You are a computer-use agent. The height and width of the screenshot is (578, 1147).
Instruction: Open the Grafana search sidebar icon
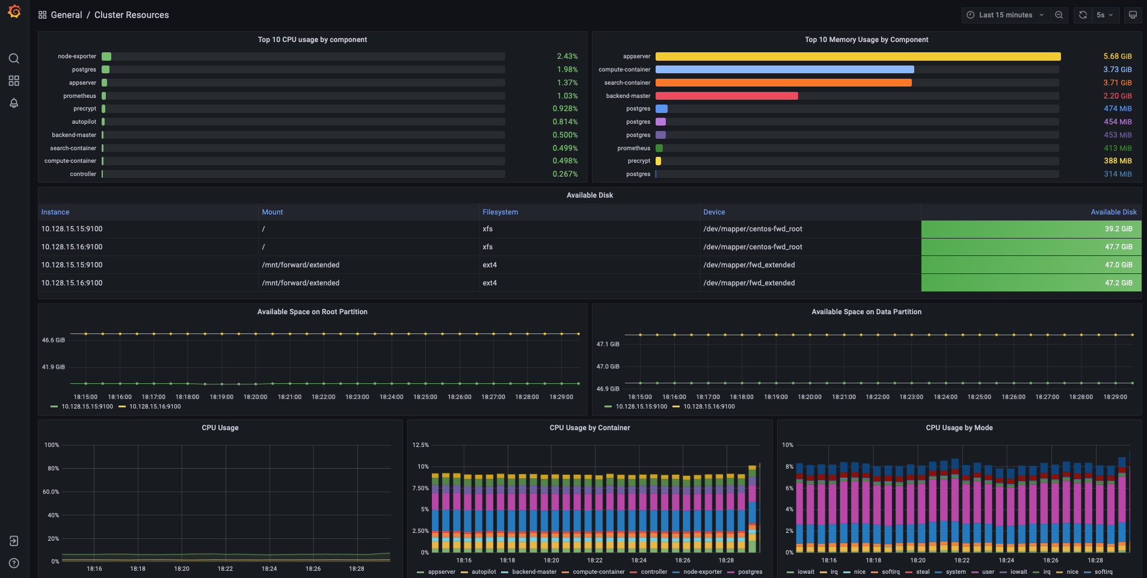(x=14, y=58)
